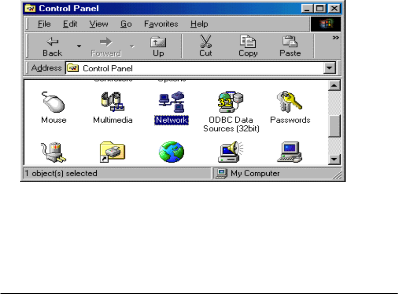Click the Paste clipboard button
Image resolution: width=398 pixels, height=294 pixels.
pyautogui.click(x=290, y=46)
